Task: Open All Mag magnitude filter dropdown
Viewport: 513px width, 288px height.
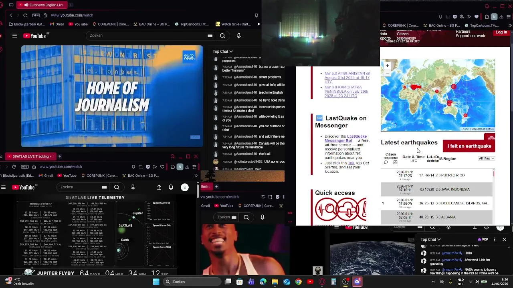Action: tap(487, 158)
